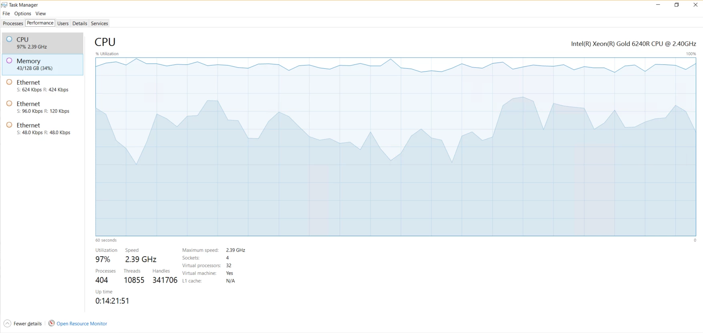The height and width of the screenshot is (333, 703).
Task: Select the CPU 97% 2.39 GHz sidebar entry
Action: pyautogui.click(x=42, y=43)
